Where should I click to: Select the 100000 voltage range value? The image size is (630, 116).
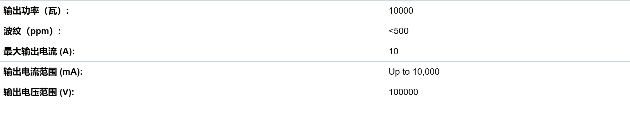(403, 92)
